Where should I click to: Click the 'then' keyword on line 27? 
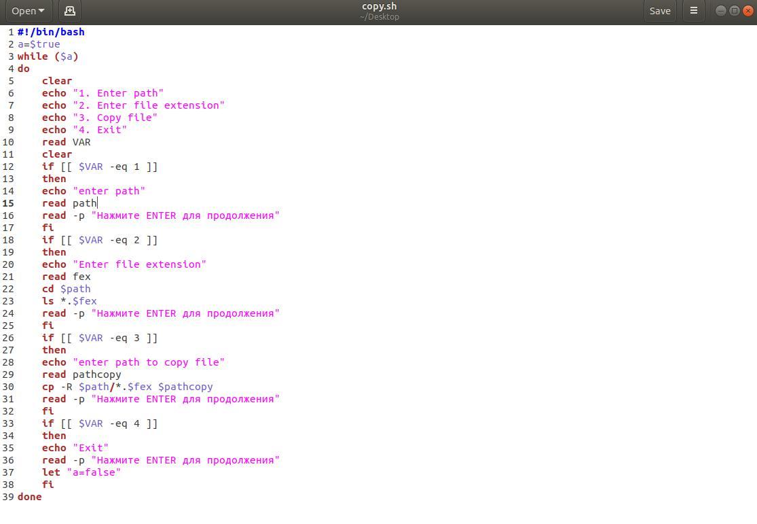54,351
